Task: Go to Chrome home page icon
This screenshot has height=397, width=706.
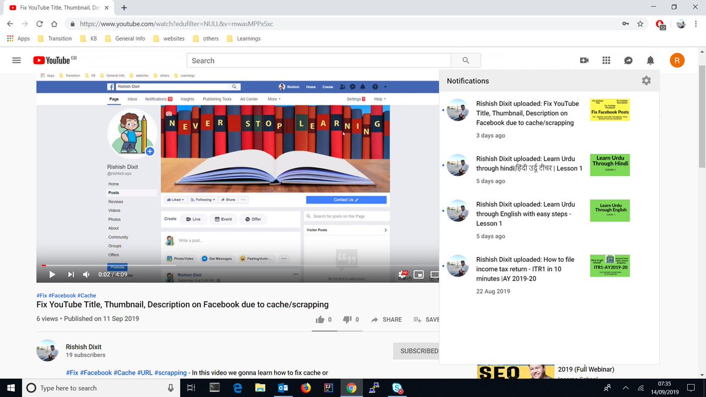Action: click(x=54, y=24)
